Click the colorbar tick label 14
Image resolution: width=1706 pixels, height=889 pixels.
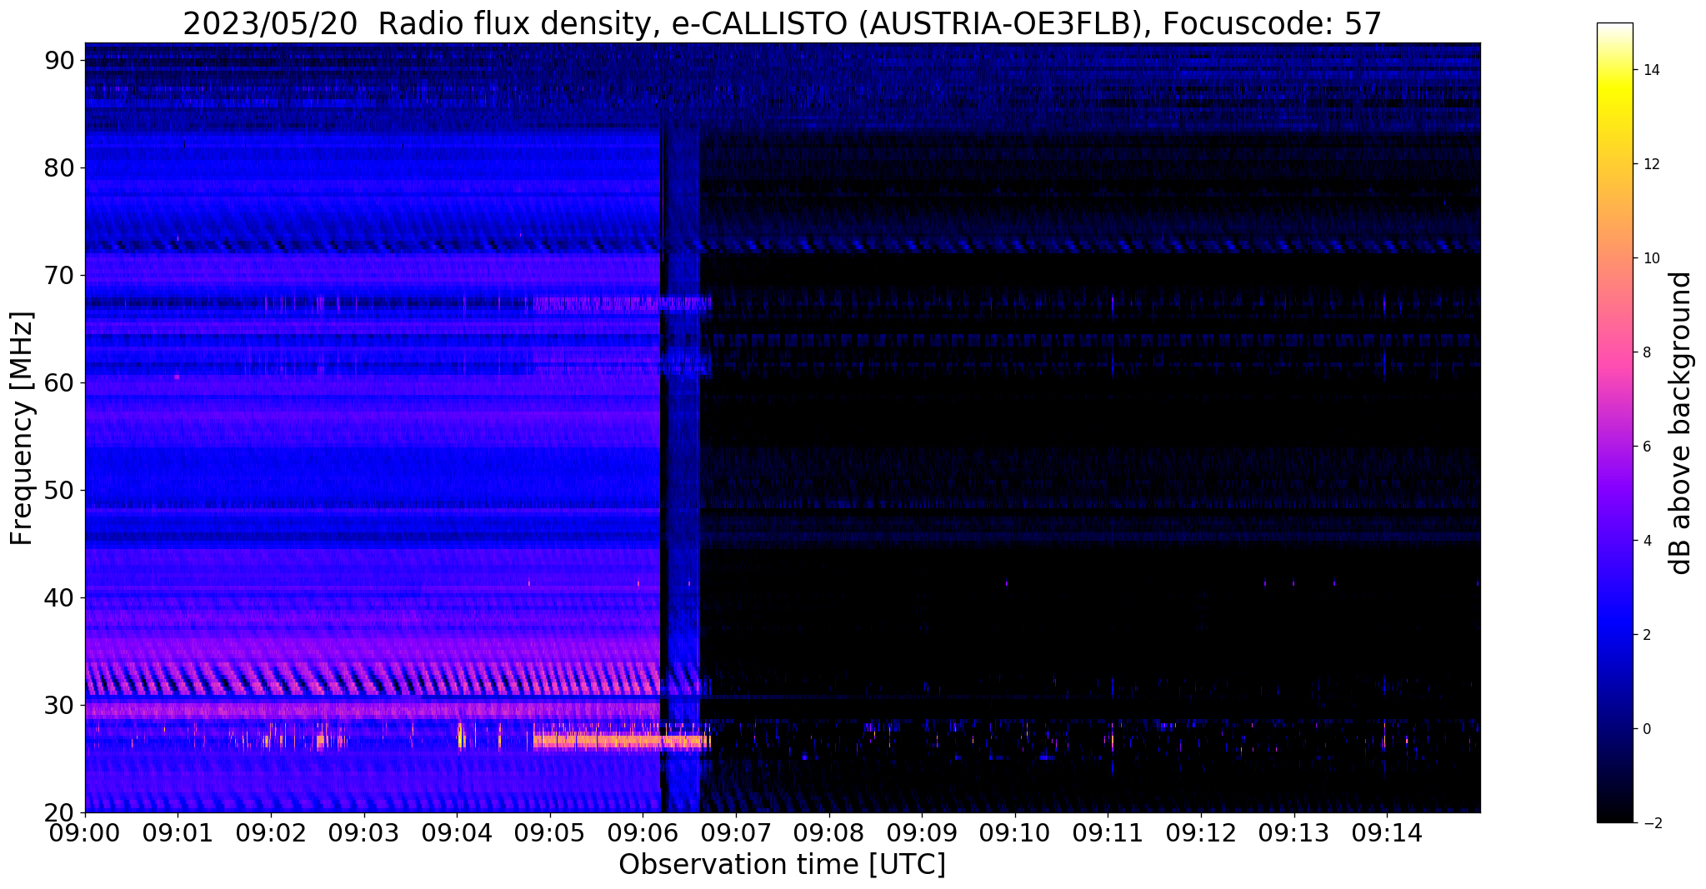click(1651, 70)
